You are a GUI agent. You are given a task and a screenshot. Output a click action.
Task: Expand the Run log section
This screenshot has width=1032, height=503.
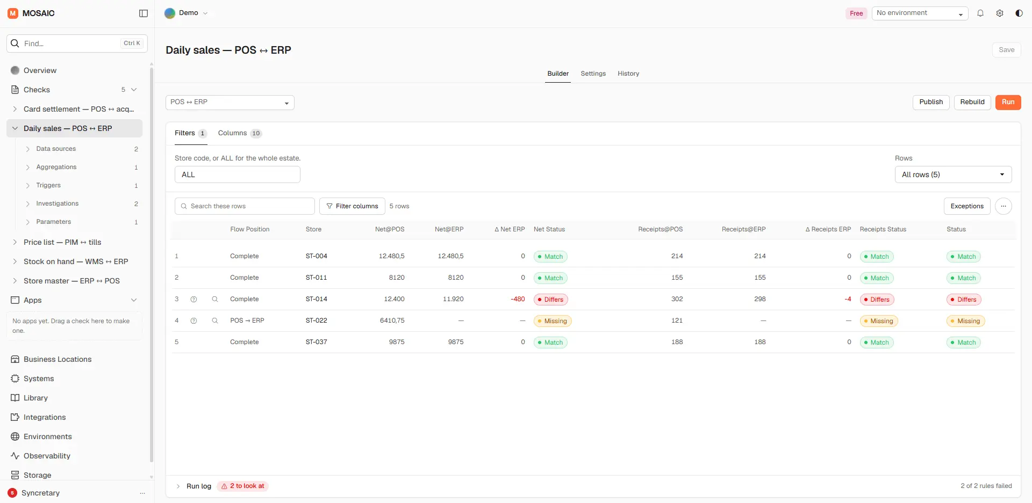click(178, 486)
